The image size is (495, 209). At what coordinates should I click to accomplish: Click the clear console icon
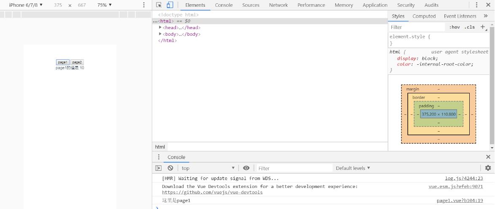(170, 168)
